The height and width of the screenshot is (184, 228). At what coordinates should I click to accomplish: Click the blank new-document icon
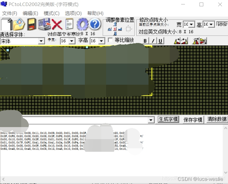coord(7,24)
